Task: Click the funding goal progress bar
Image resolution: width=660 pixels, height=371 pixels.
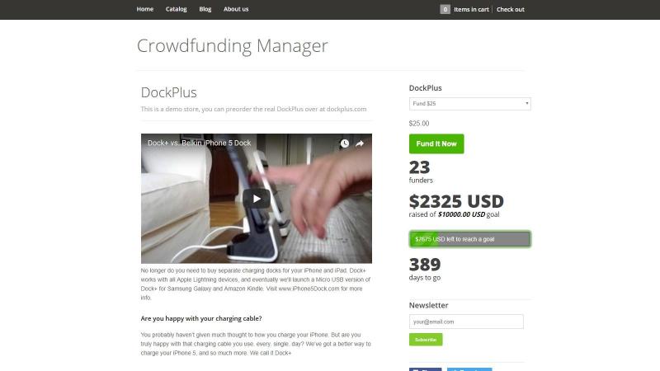Action: pos(469,239)
